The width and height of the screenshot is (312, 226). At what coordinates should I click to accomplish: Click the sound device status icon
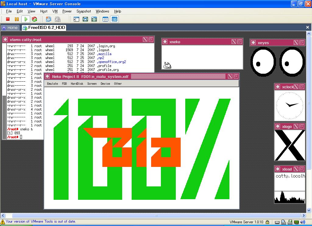303,222
